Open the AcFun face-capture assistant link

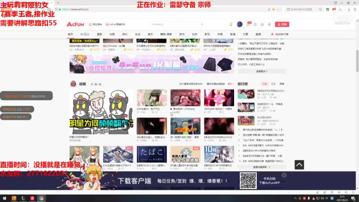click(115, 24)
